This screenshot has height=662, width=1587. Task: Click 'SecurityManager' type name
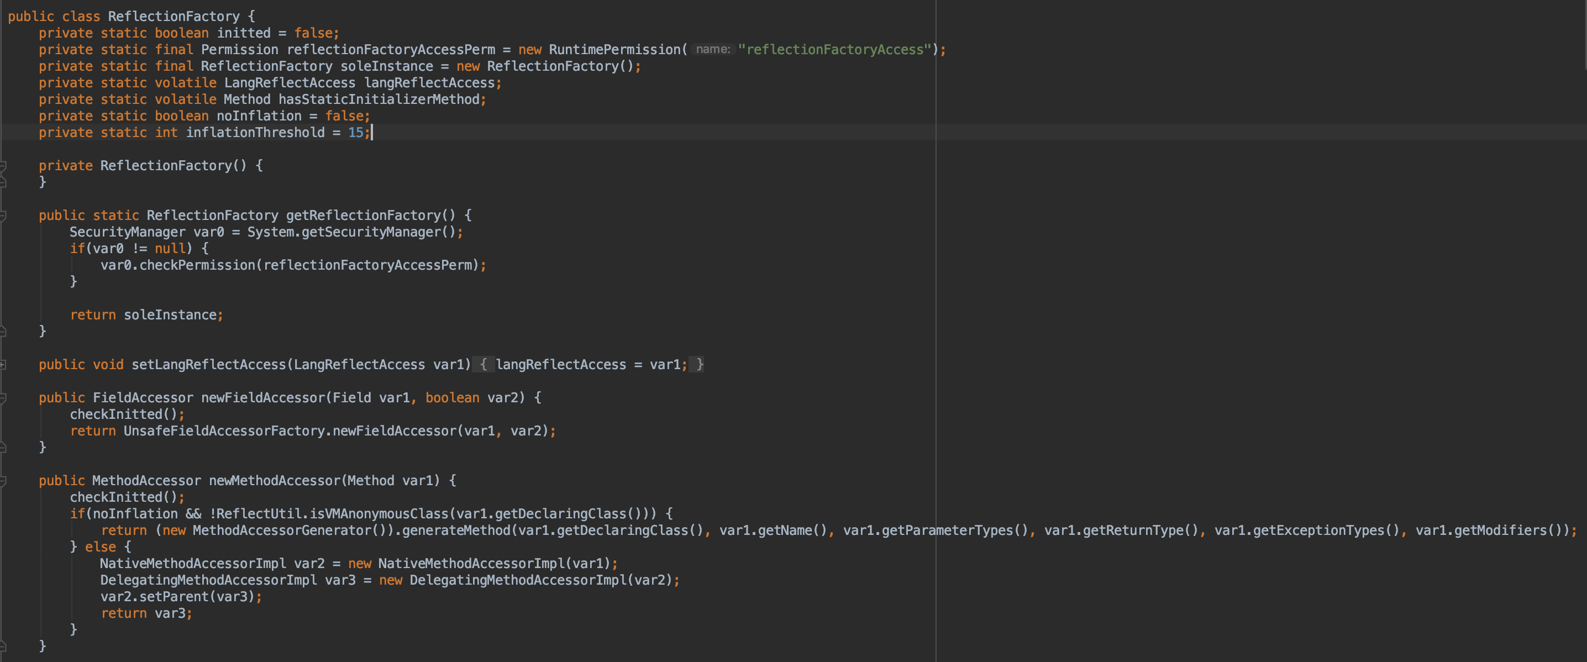[x=128, y=232]
